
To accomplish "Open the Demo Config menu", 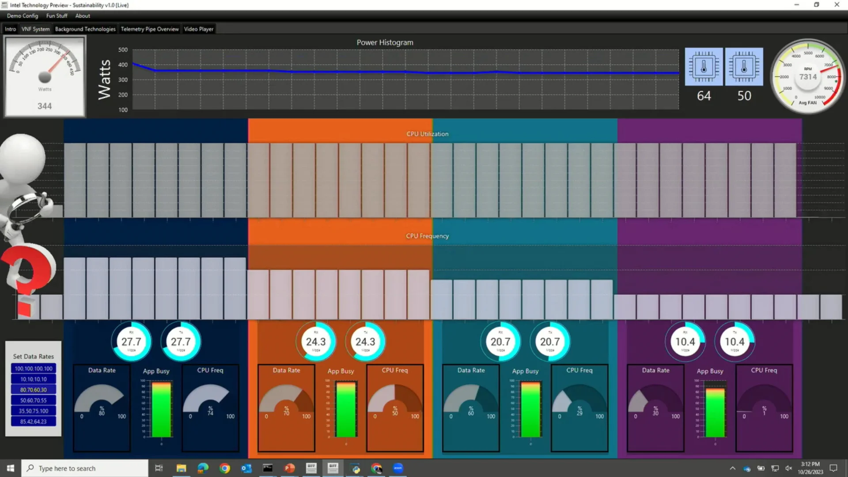I will click(23, 16).
